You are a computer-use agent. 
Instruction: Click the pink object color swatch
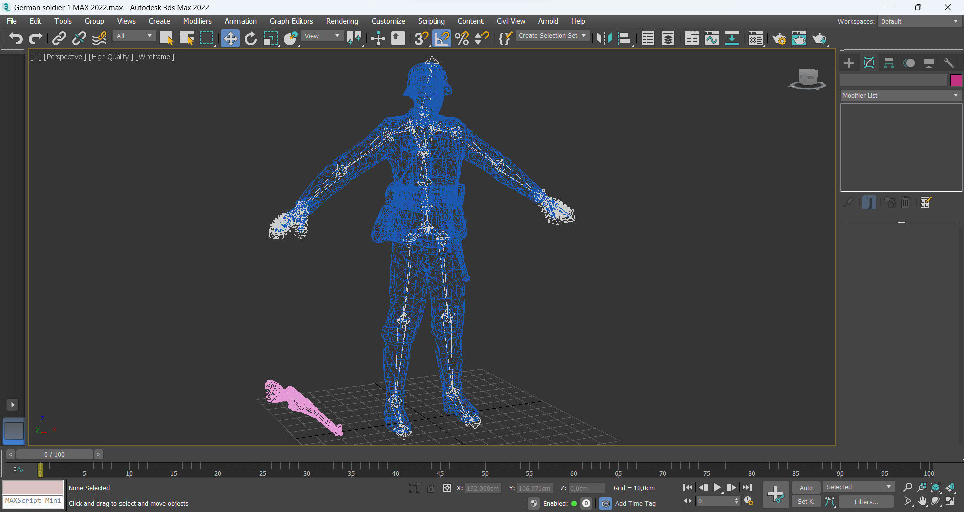[956, 80]
